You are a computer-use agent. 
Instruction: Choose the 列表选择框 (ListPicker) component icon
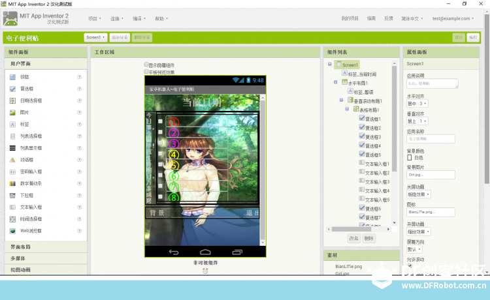(x=12, y=136)
